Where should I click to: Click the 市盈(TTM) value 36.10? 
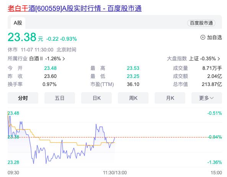(x=133, y=84)
